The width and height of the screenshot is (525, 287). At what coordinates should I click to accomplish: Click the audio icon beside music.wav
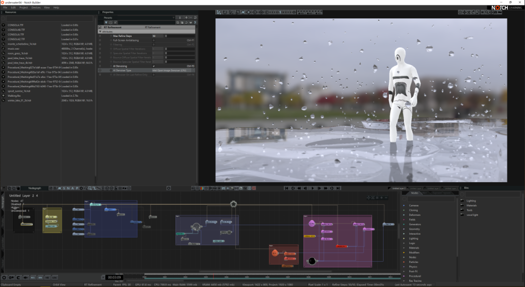click(3, 49)
